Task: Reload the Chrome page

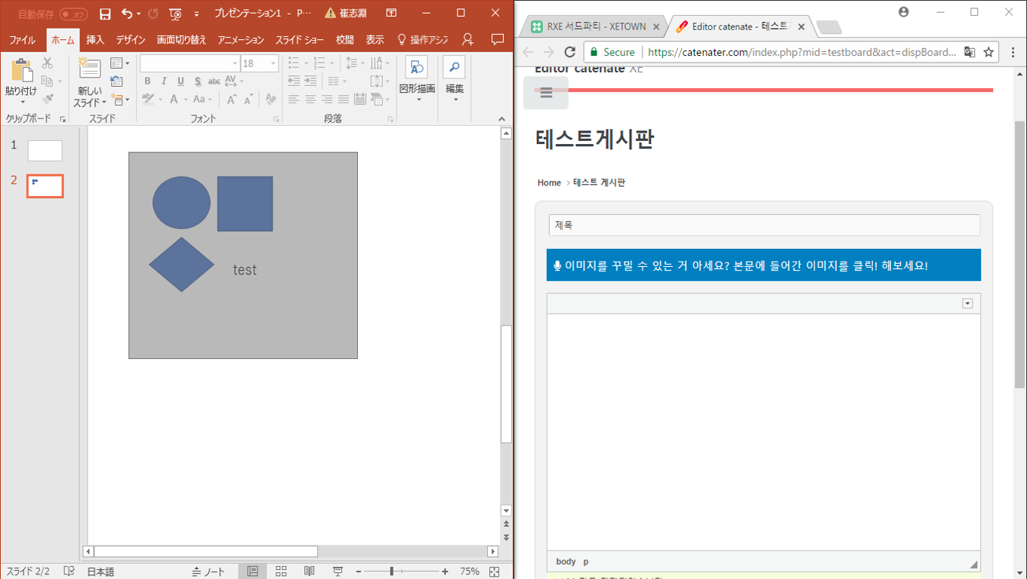Action: (570, 52)
